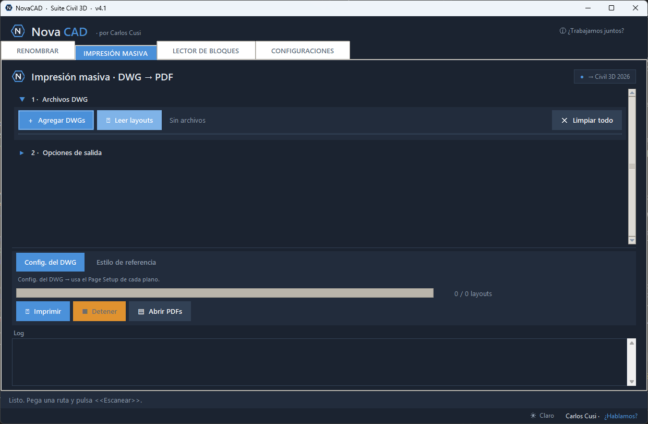The height and width of the screenshot is (424, 648).
Task: Click the Log scroll down arrow
Action: [x=632, y=382]
